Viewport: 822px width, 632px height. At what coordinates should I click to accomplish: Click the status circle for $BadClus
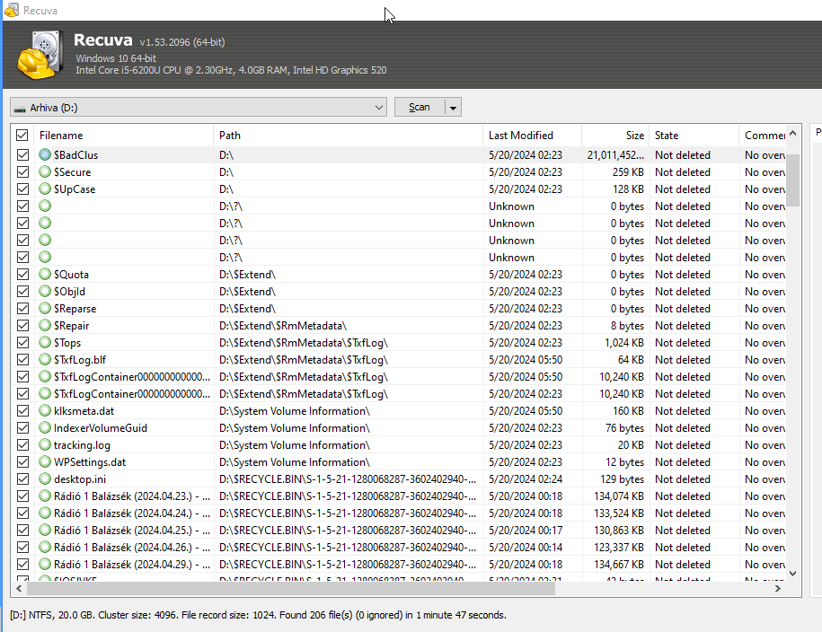pos(45,154)
